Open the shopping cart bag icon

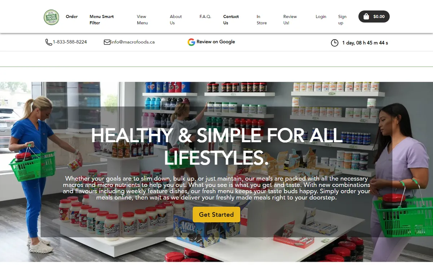tap(366, 17)
